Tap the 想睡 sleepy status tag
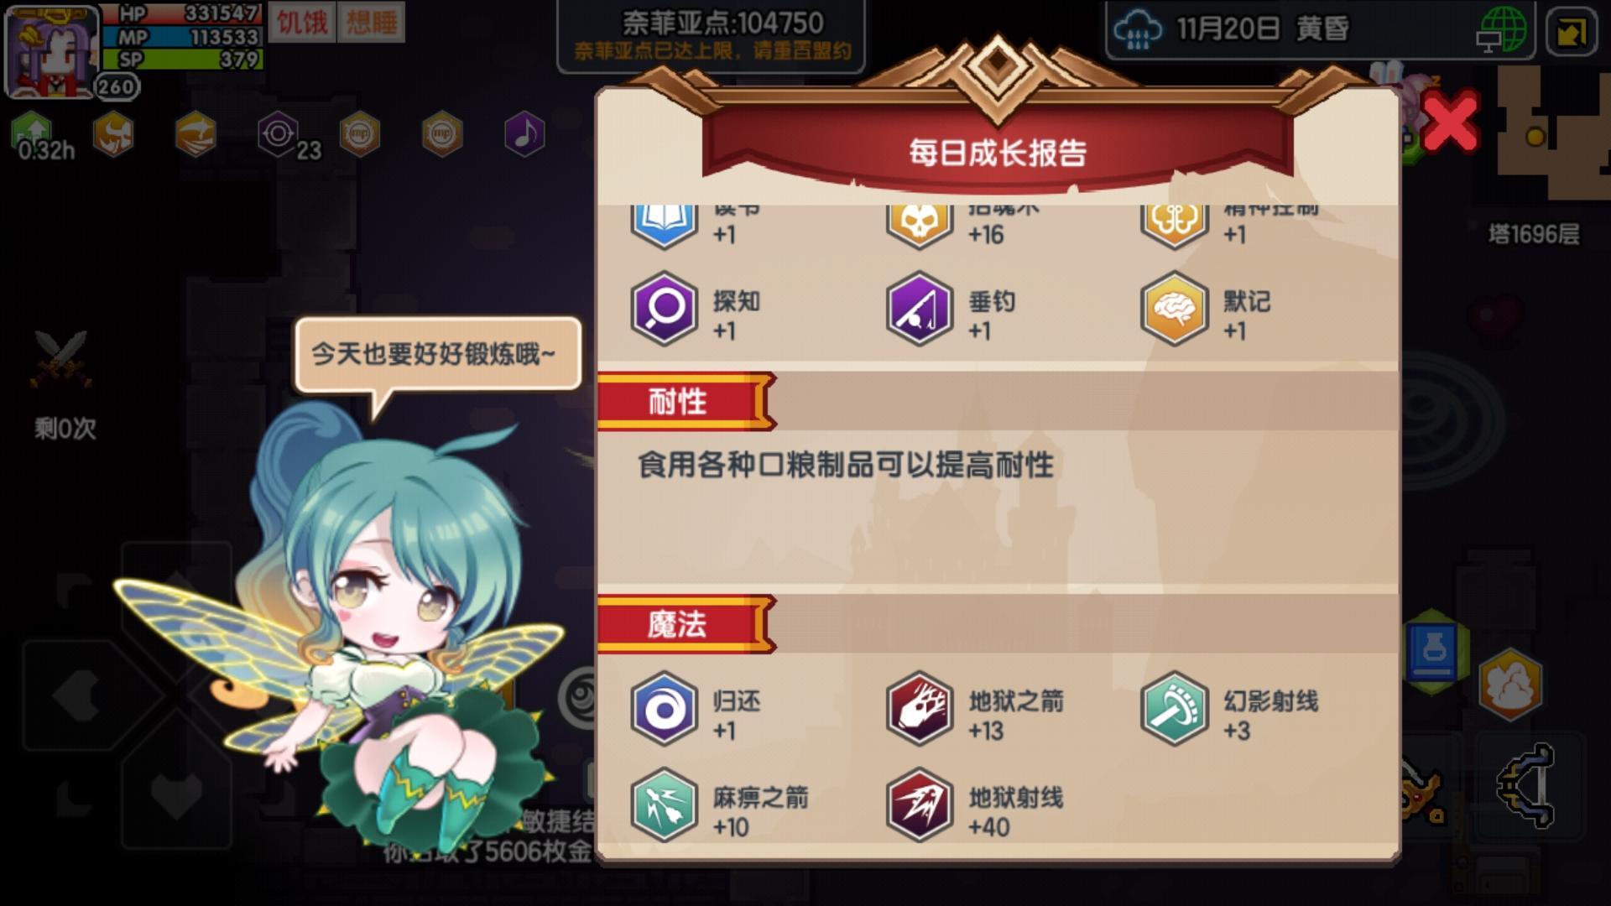Image resolution: width=1611 pixels, height=906 pixels. tap(372, 22)
